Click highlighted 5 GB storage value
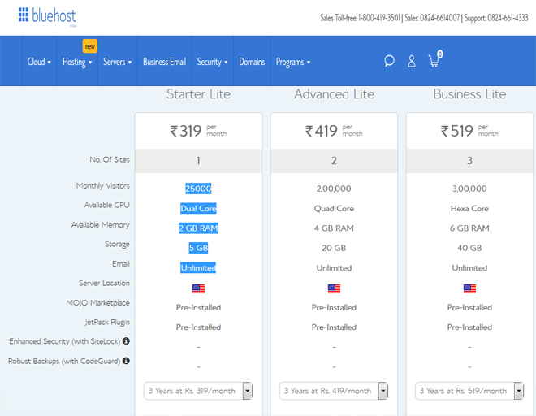 click(x=198, y=248)
